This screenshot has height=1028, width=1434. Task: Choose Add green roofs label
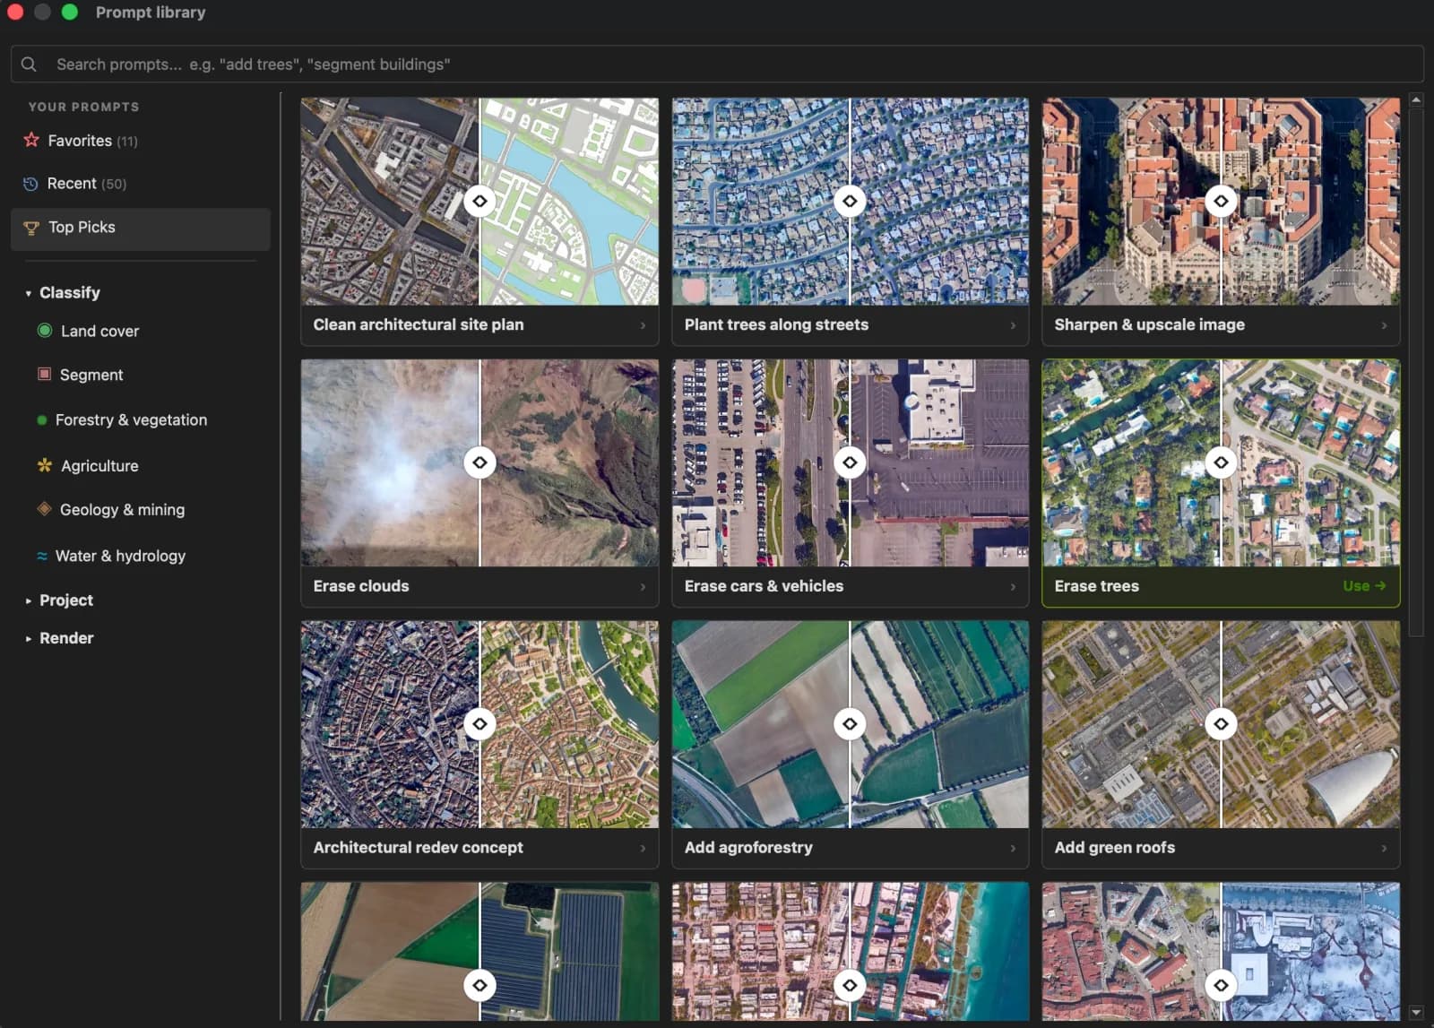click(x=1114, y=847)
